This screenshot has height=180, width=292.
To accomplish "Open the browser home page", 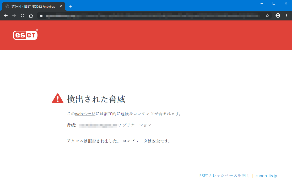I will pos(31,16).
